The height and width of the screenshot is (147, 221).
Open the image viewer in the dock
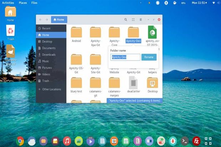click(x=79, y=141)
